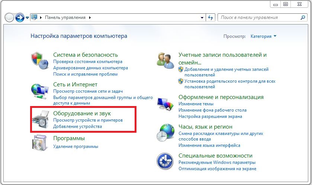
Task: Click shield icon beside Добавление и удаление учетных записей
Action: 180,69
